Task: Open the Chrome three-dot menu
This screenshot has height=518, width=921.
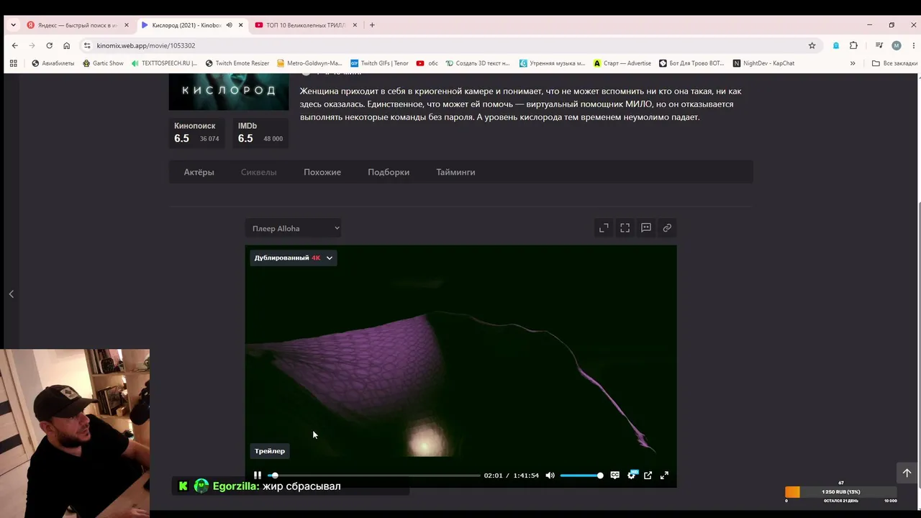Action: pyautogui.click(x=912, y=45)
